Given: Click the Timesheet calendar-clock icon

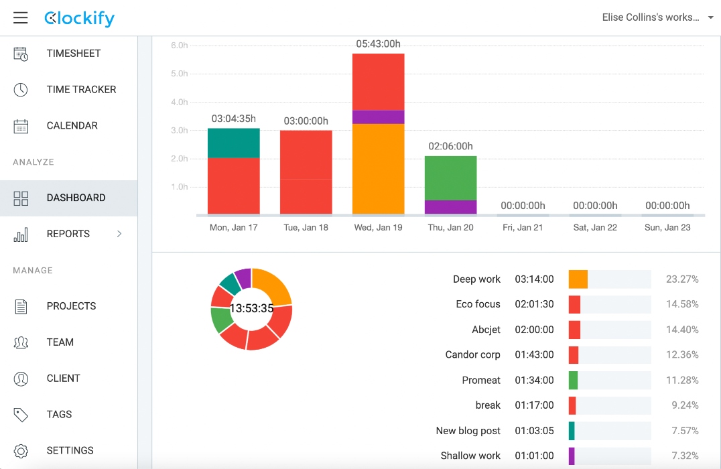Looking at the screenshot, I should (21, 53).
